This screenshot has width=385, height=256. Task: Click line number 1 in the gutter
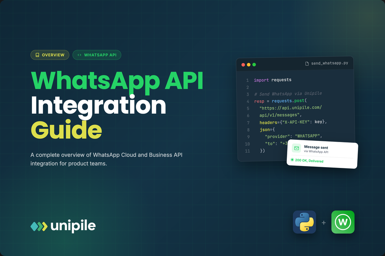(247, 80)
